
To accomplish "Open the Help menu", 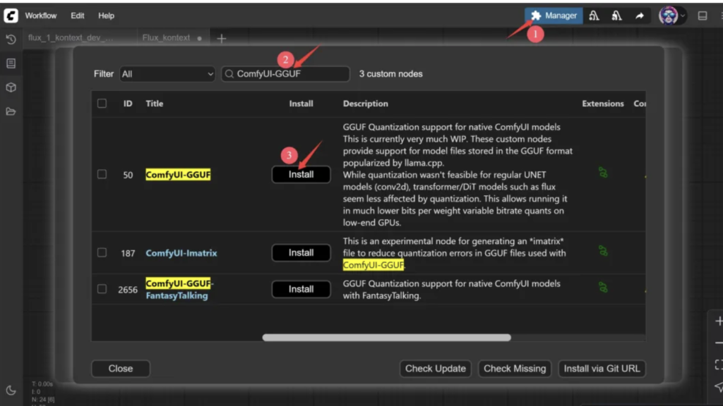I will (106, 16).
